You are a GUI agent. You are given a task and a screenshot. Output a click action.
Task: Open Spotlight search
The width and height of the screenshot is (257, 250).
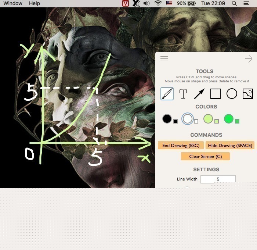click(x=234, y=3)
